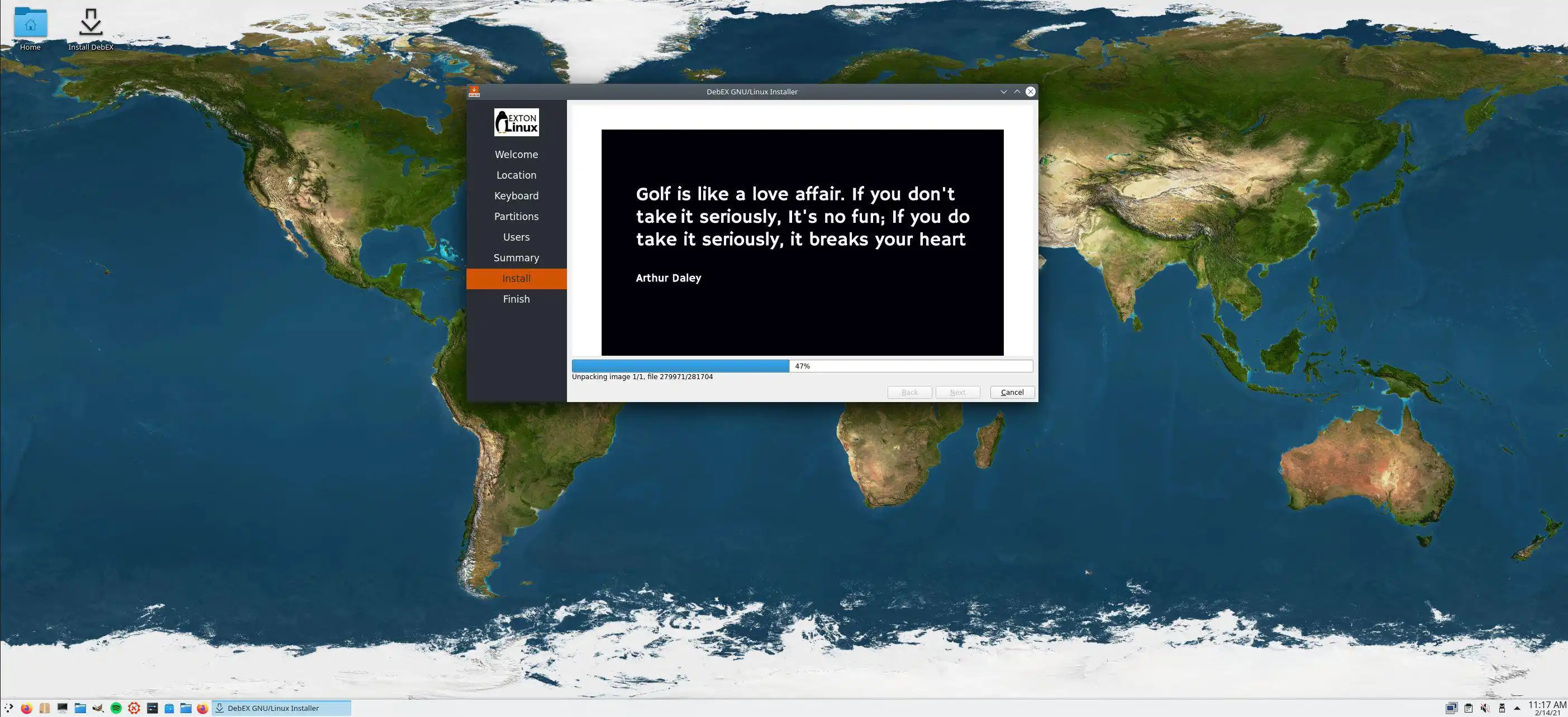
Task: Open the monitor-shaped terminal icon in the taskbar
Action: [x=62, y=708]
